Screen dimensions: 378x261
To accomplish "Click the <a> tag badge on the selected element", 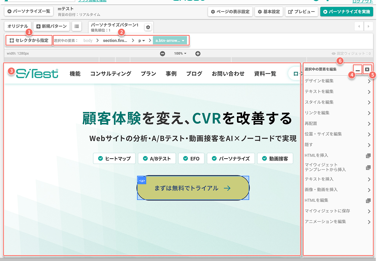I will (x=142, y=181).
